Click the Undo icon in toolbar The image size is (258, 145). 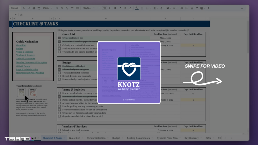click(24, 8)
